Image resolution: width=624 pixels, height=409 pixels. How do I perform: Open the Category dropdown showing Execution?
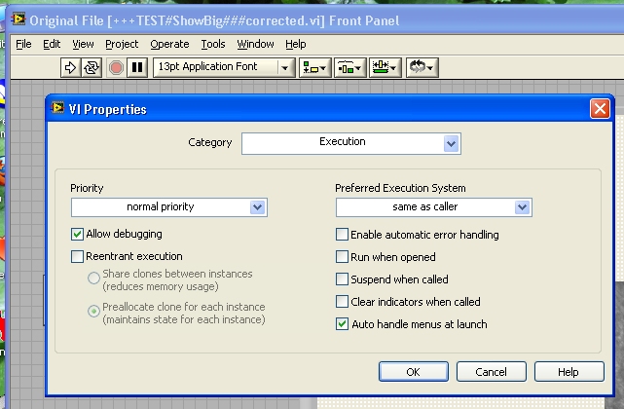click(351, 143)
